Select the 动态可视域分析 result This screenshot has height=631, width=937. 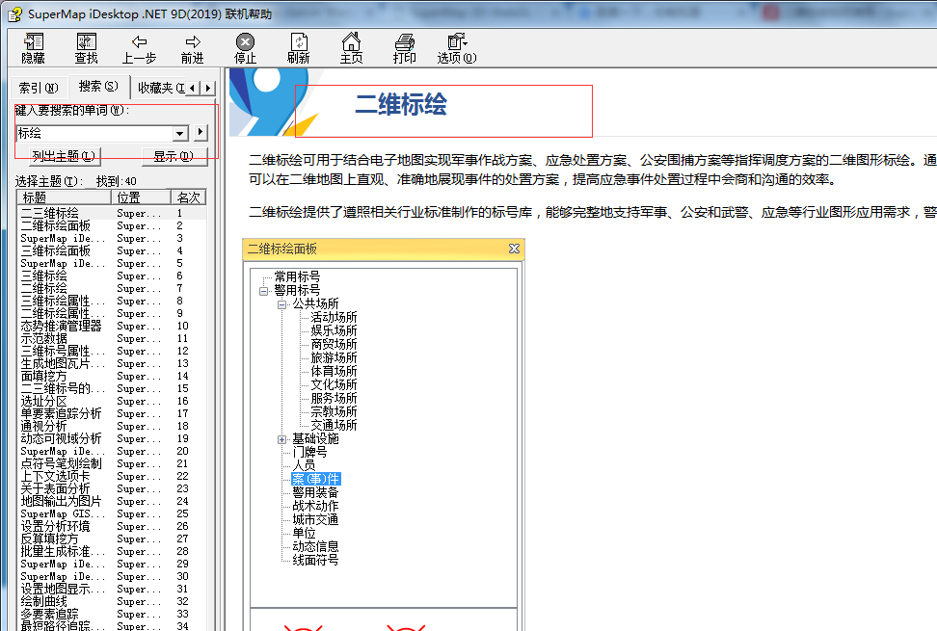pyautogui.click(x=61, y=438)
